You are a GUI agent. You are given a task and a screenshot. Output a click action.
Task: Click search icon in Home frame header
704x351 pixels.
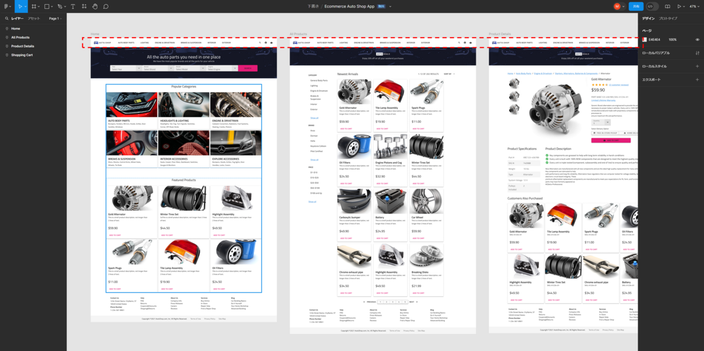pyautogui.click(x=260, y=43)
